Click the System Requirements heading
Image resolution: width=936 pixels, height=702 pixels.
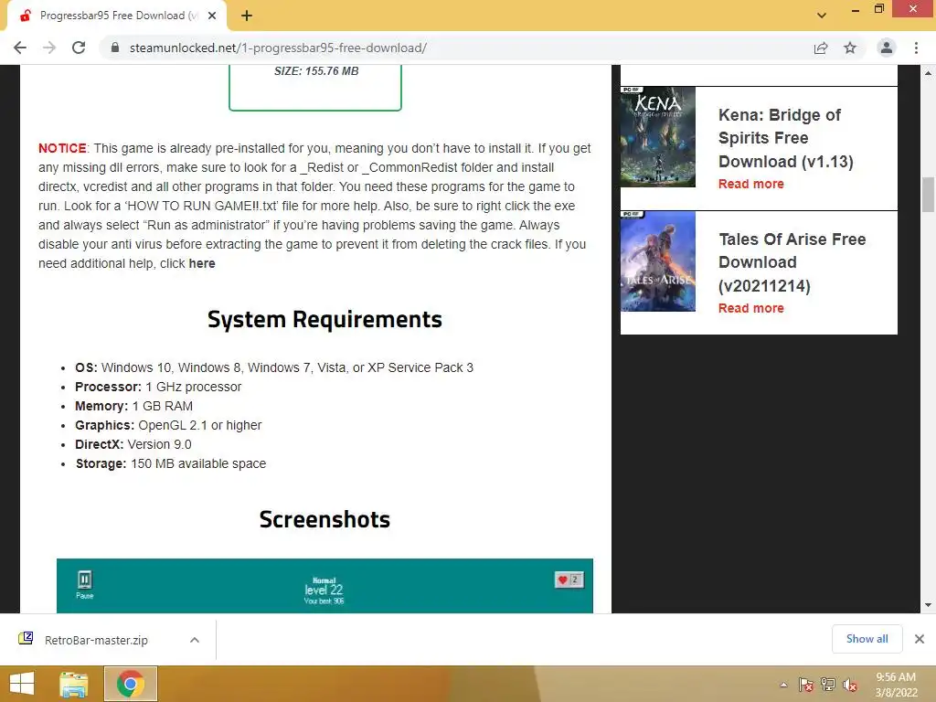(324, 319)
